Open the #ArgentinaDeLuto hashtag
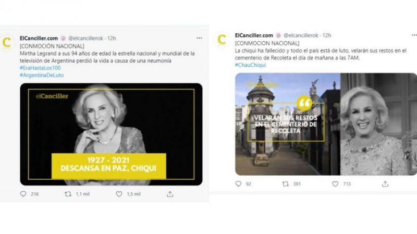 [42, 75]
